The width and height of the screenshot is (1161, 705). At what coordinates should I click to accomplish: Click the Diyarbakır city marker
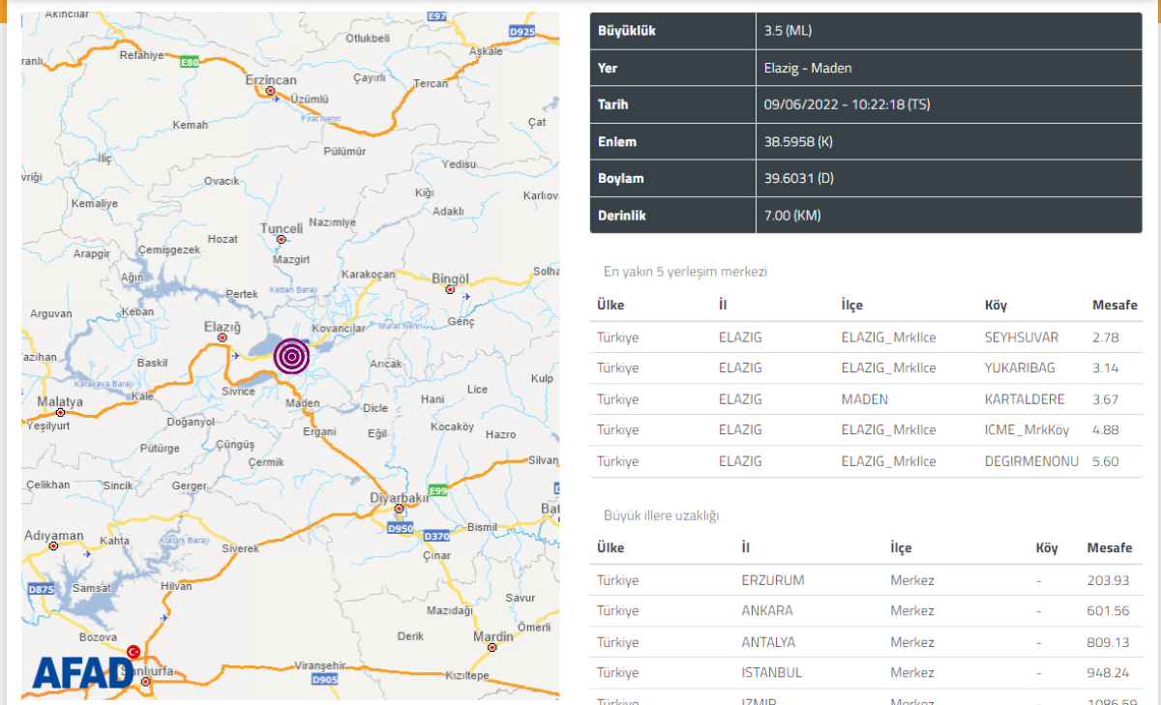pos(399,509)
